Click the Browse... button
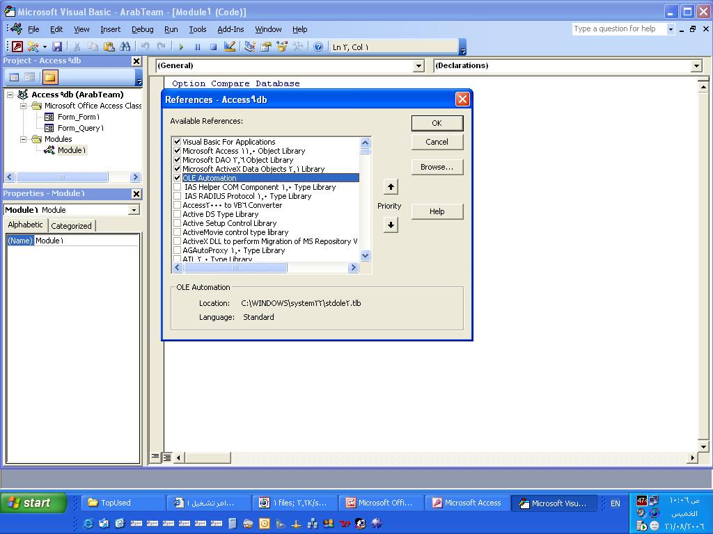 click(437, 167)
